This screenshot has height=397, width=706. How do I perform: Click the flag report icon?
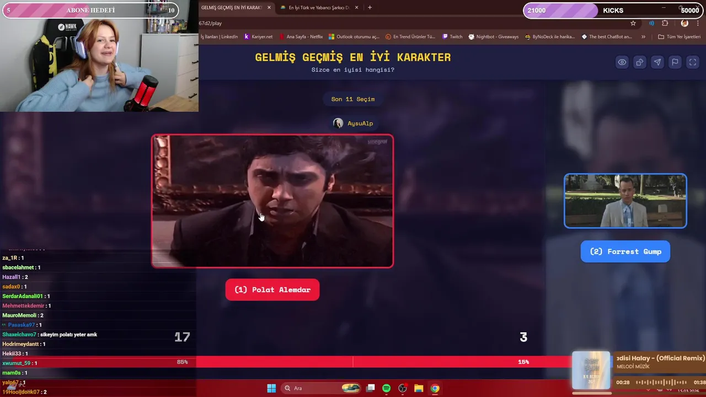coord(675,62)
